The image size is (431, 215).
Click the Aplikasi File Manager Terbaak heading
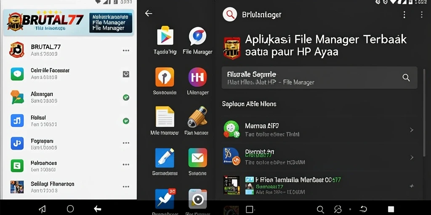[x=325, y=45]
